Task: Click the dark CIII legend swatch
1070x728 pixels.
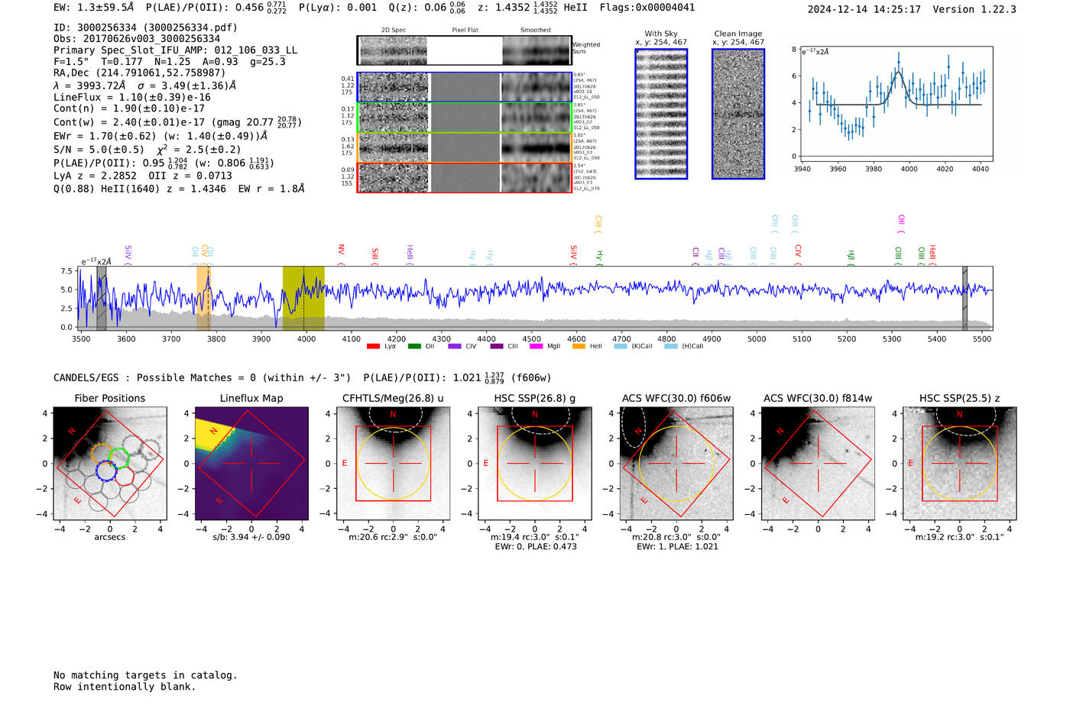Action: point(497,346)
